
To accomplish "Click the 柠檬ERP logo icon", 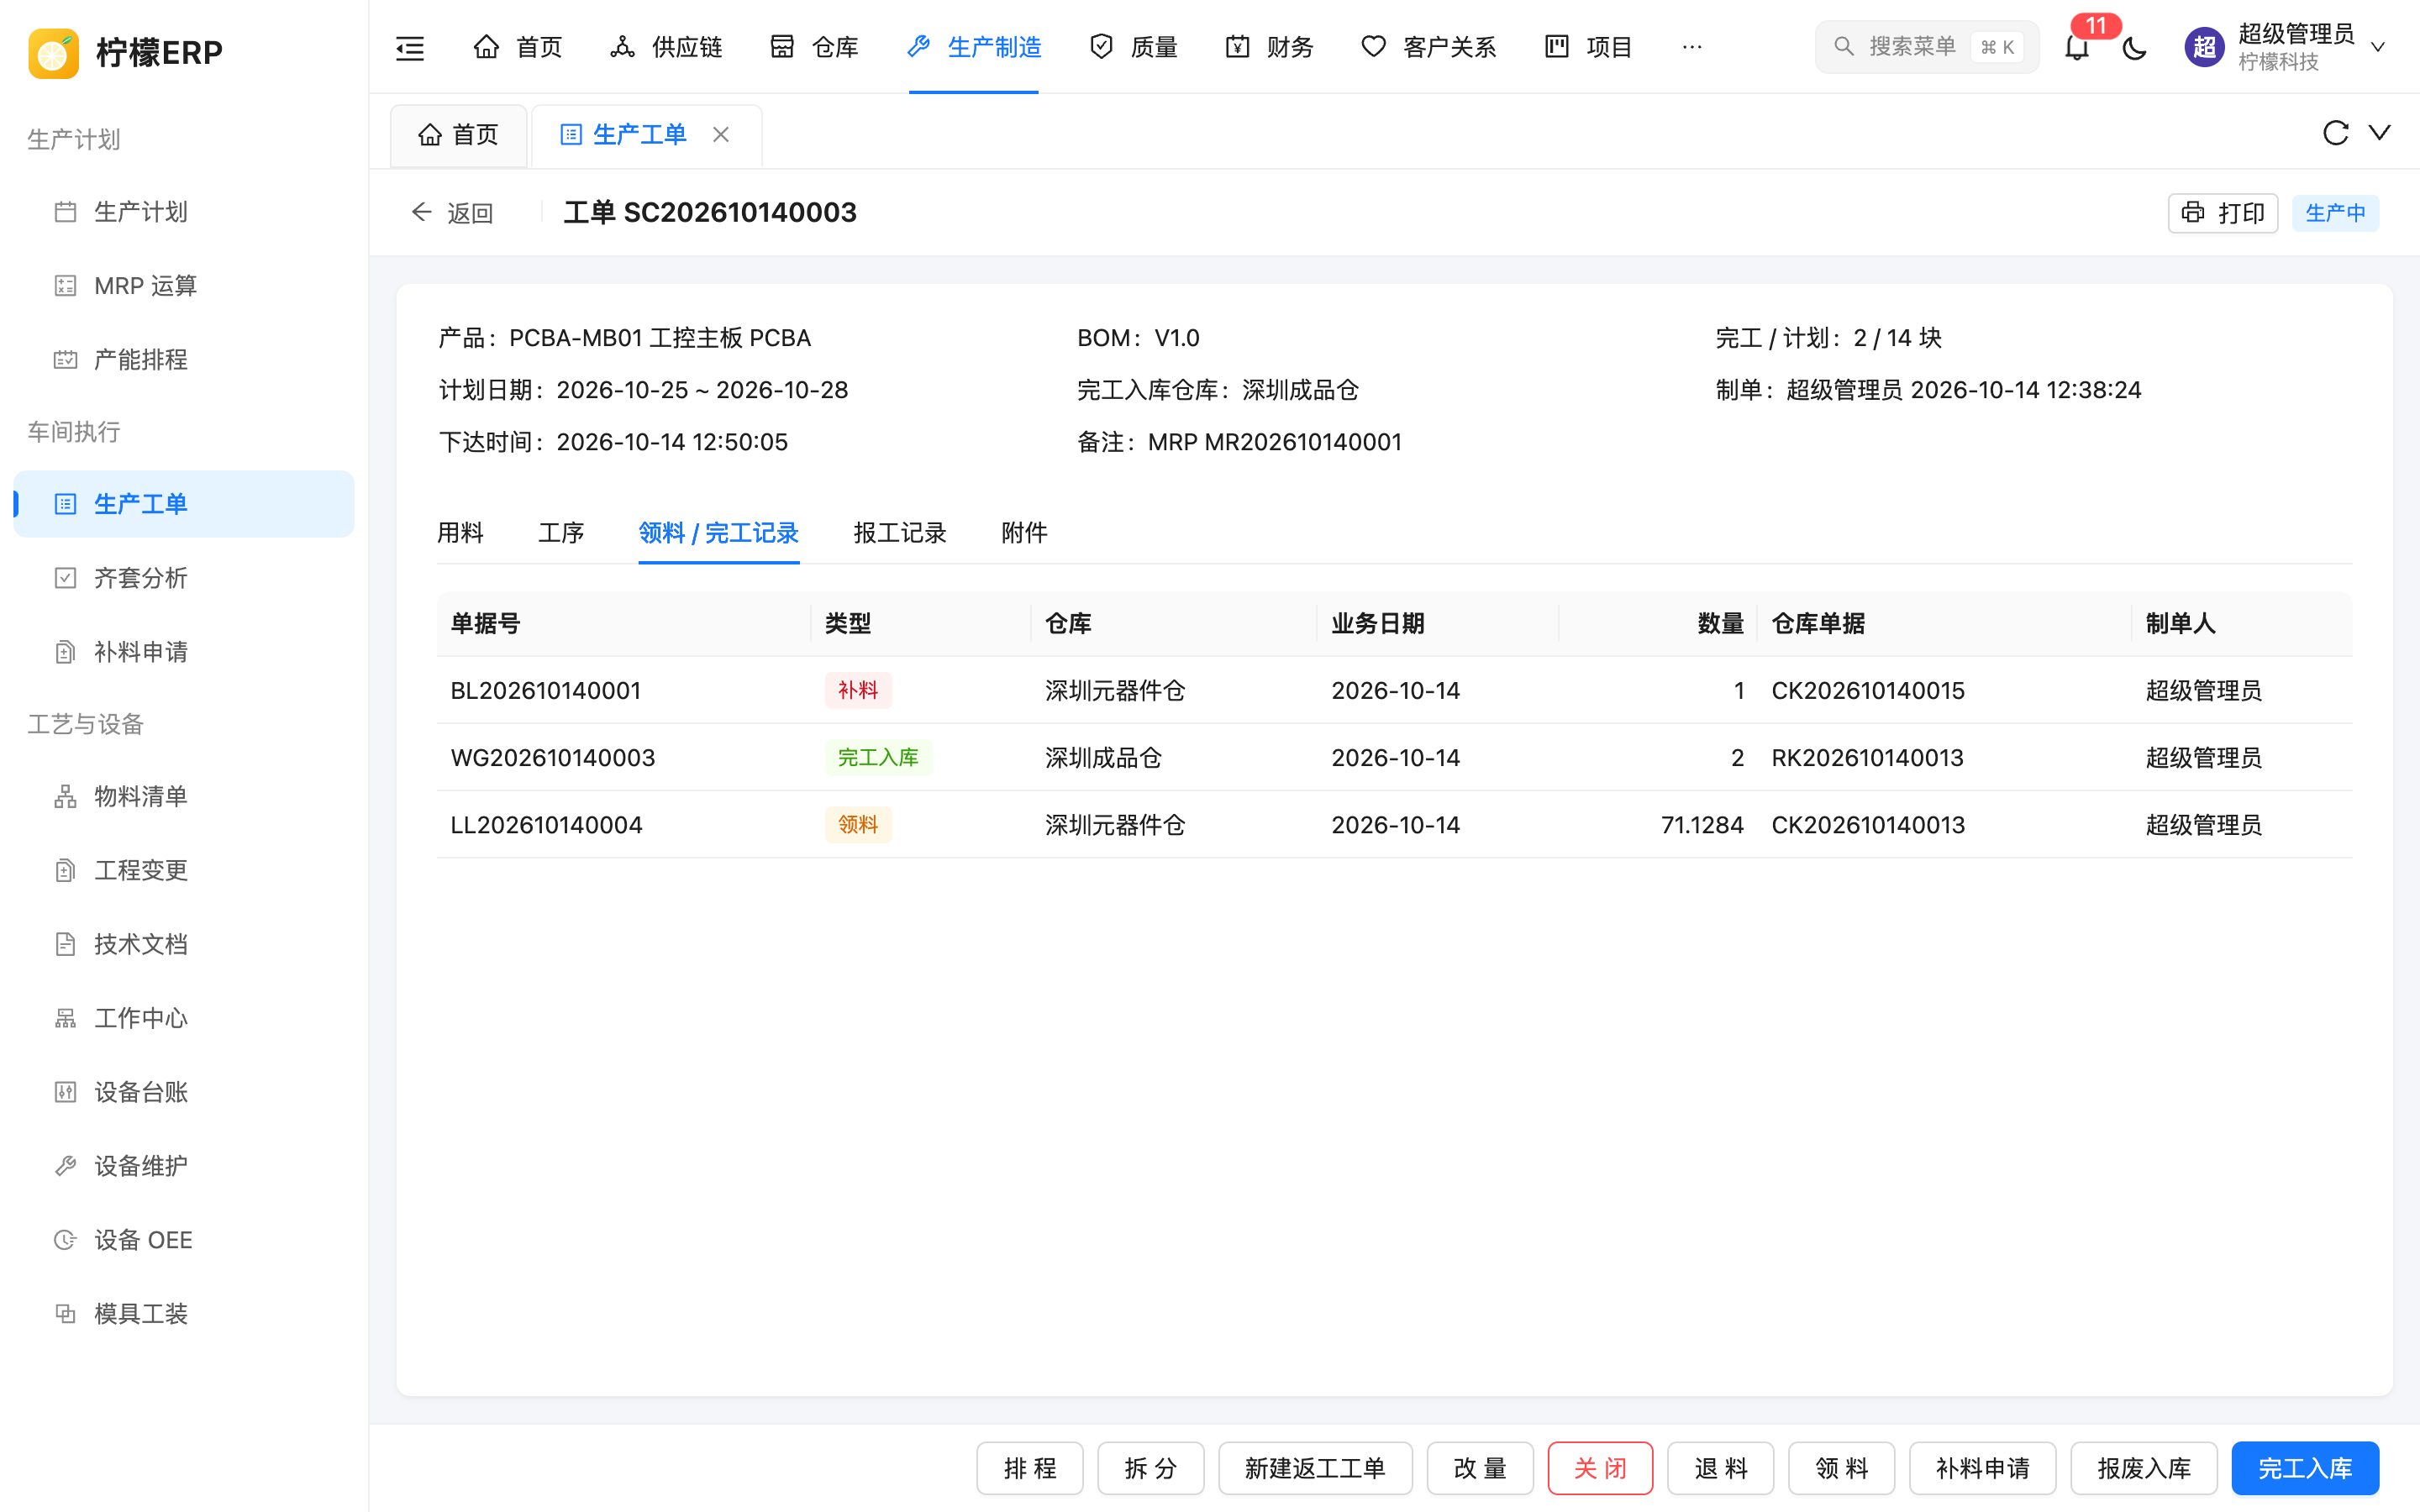I will tap(53, 52).
